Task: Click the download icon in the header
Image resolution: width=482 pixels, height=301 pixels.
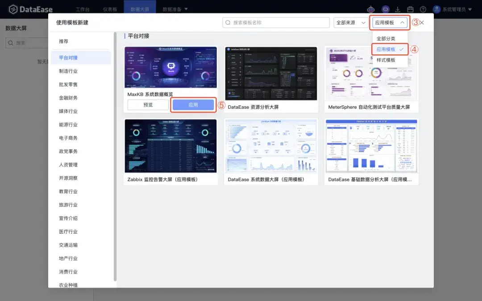Action: tap(397, 9)
